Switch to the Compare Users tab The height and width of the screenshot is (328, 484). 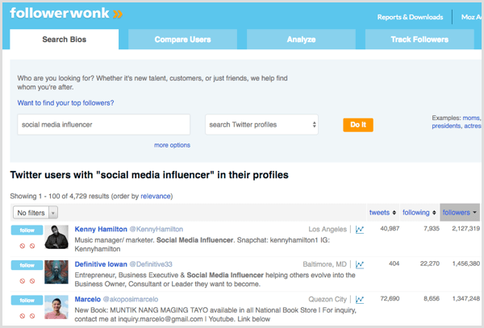[x=182, y=39]
